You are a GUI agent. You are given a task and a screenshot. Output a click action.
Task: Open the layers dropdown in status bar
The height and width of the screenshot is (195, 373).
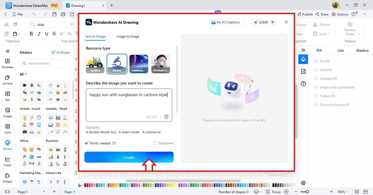tap(257, 192)
